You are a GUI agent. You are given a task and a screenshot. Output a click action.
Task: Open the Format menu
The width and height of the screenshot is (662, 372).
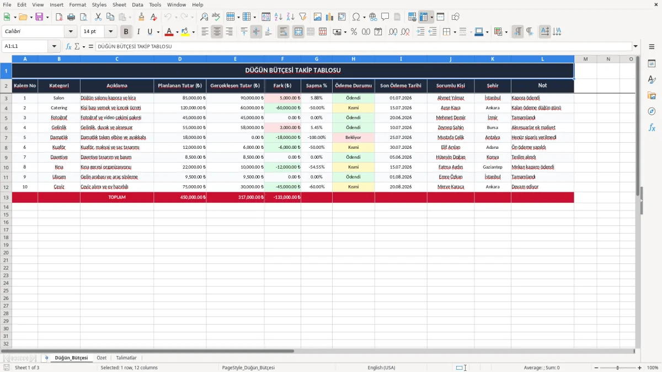coord(78,4)
